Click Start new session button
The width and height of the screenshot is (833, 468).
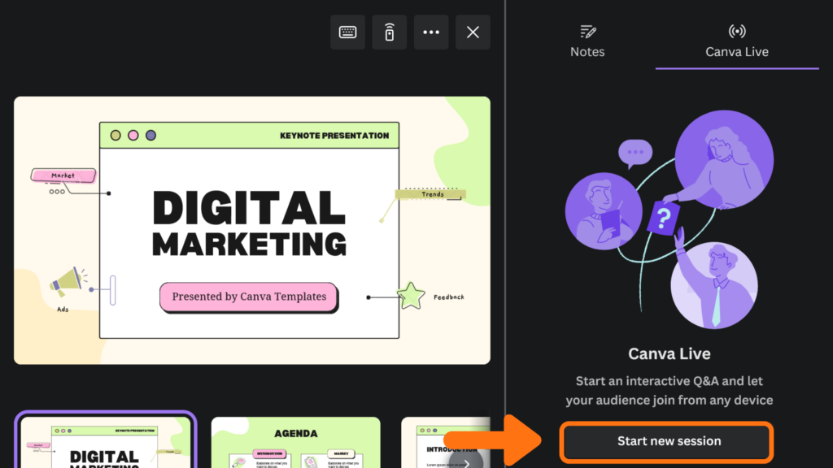[x=667, y=441]
